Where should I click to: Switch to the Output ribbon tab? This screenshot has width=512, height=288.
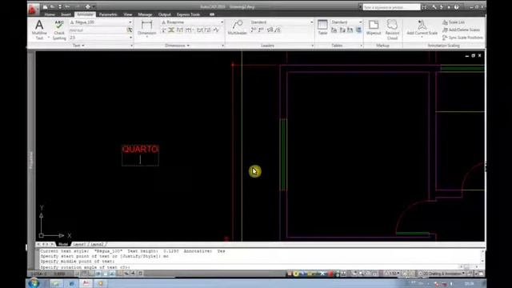pyautogui.click(x=164, y=14)
